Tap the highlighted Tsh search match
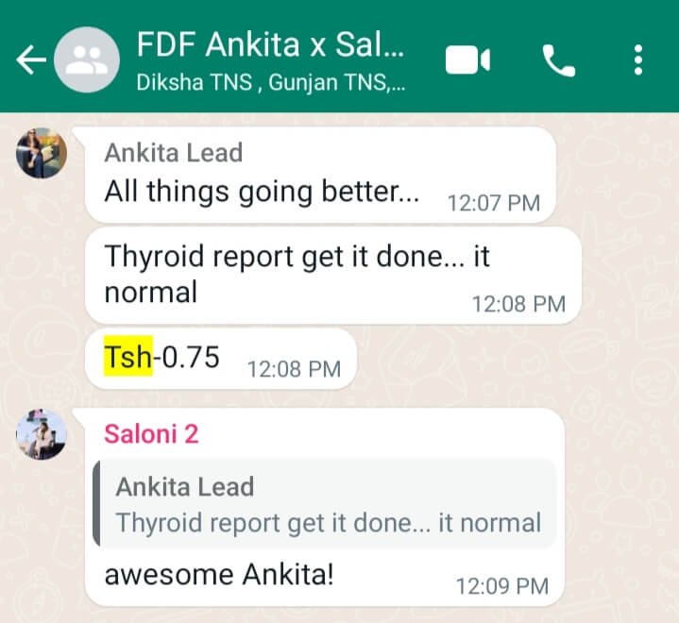Screen dimensions: 679x623 click(x=128, y=357)
